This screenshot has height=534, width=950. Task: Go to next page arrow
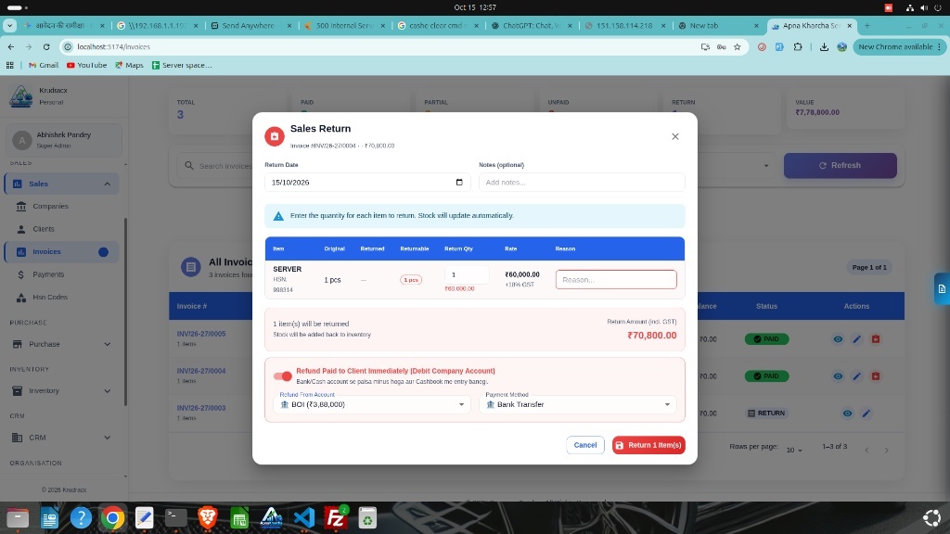[x=886, y=451]
